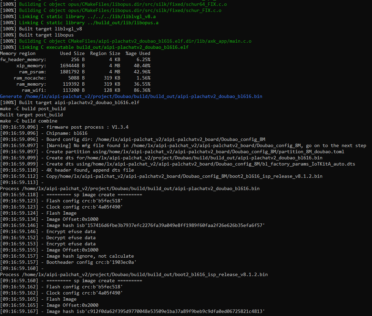
Task: Click firmware post process V1.3.4 line
Action: click(64, 127)
